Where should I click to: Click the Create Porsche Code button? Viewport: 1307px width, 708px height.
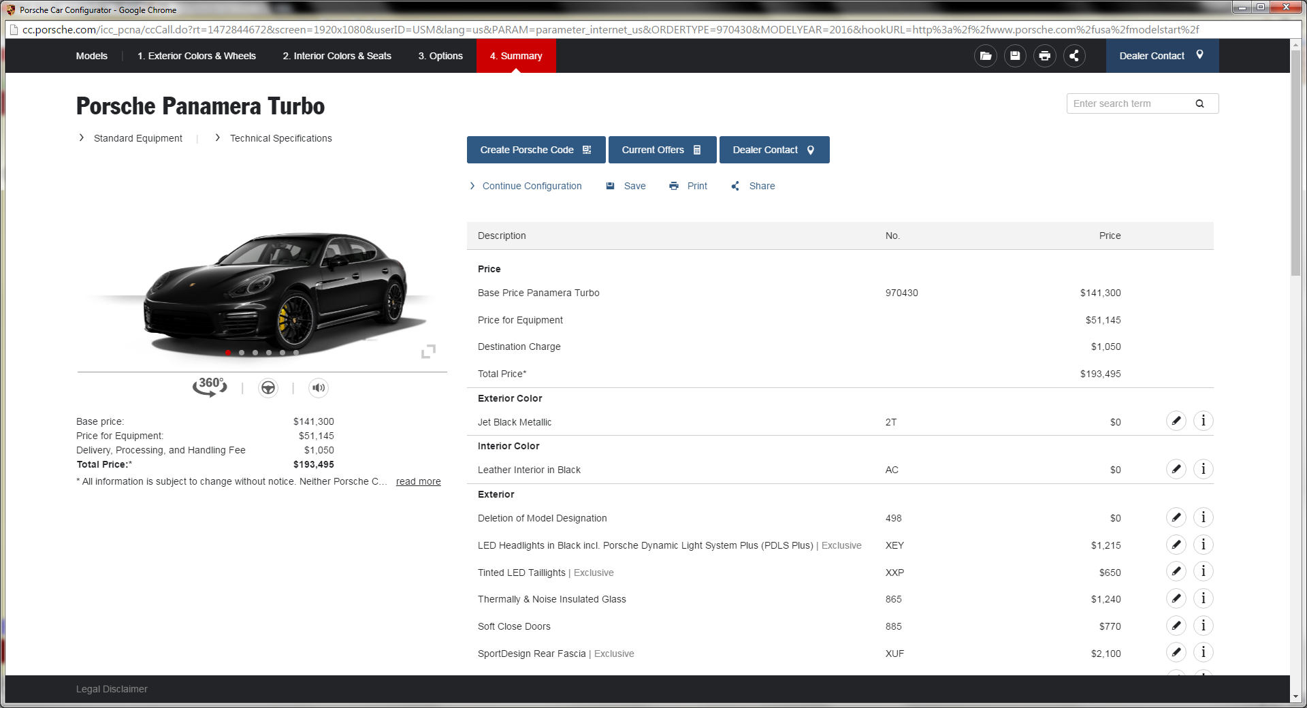(x=536, y=150)
